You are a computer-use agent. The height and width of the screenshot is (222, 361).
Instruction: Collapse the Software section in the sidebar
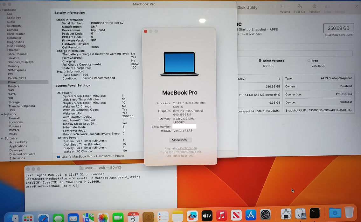[2, 139]
